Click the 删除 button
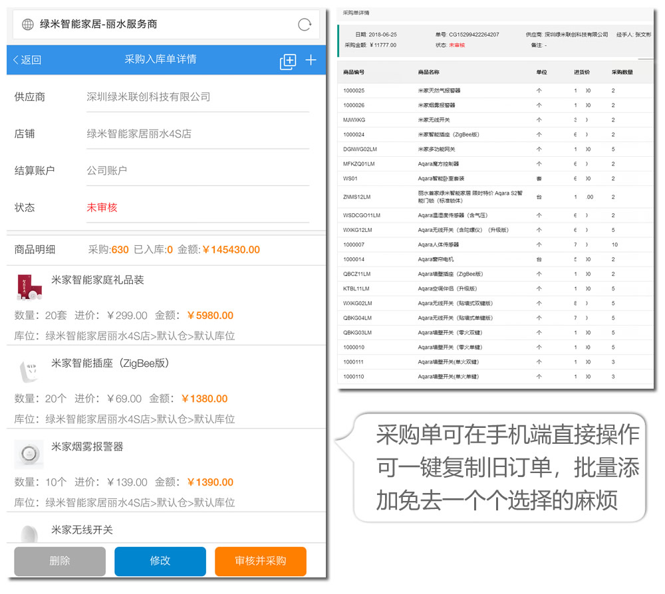The height and width of the screenshot is (594, 665). (60, 561)
